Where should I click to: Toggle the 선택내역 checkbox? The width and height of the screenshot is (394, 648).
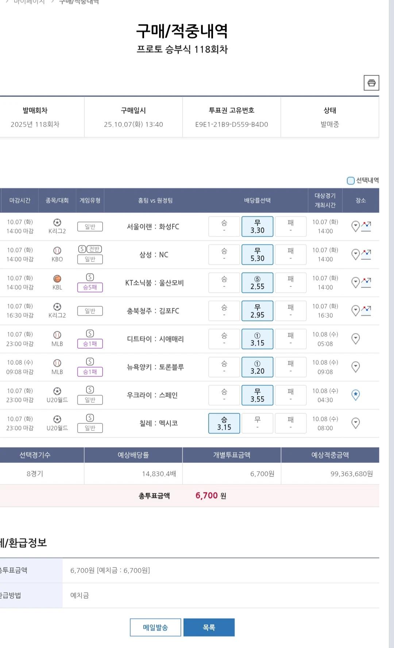click(x=351, y=181)
